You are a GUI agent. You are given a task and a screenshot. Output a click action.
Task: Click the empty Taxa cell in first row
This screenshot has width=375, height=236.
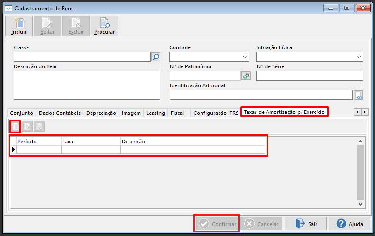click(91, 150)
